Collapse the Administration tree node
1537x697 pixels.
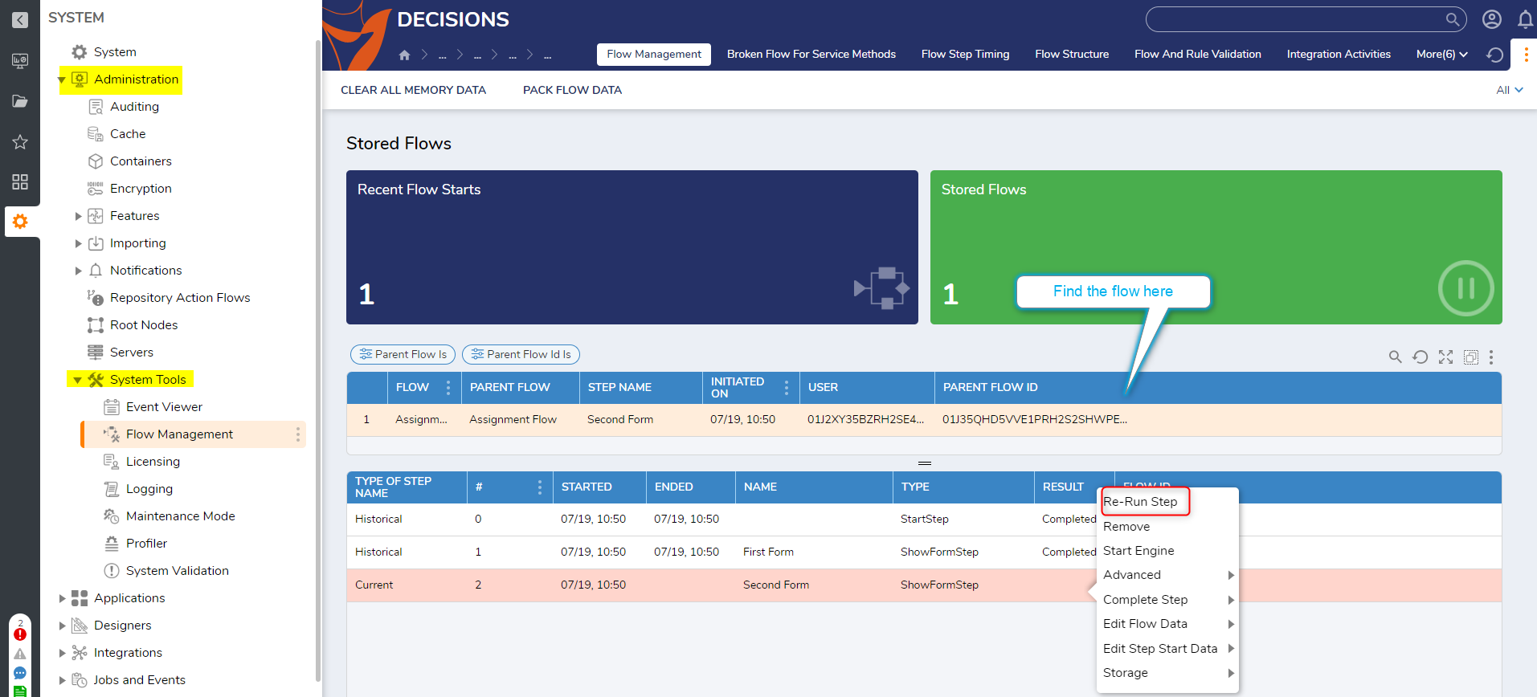62,79
